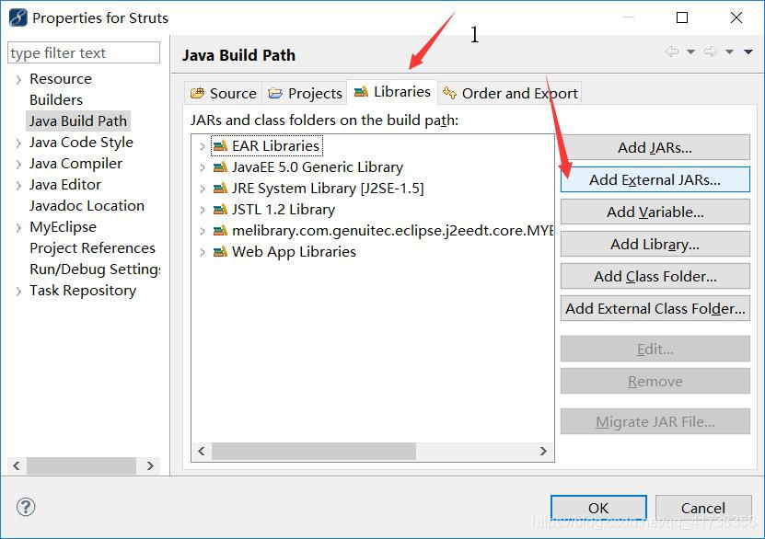Select JRE System Library [J2SE-1.5] text
The width and height of the screenshot is (765, 539).
tap(328, 189)
